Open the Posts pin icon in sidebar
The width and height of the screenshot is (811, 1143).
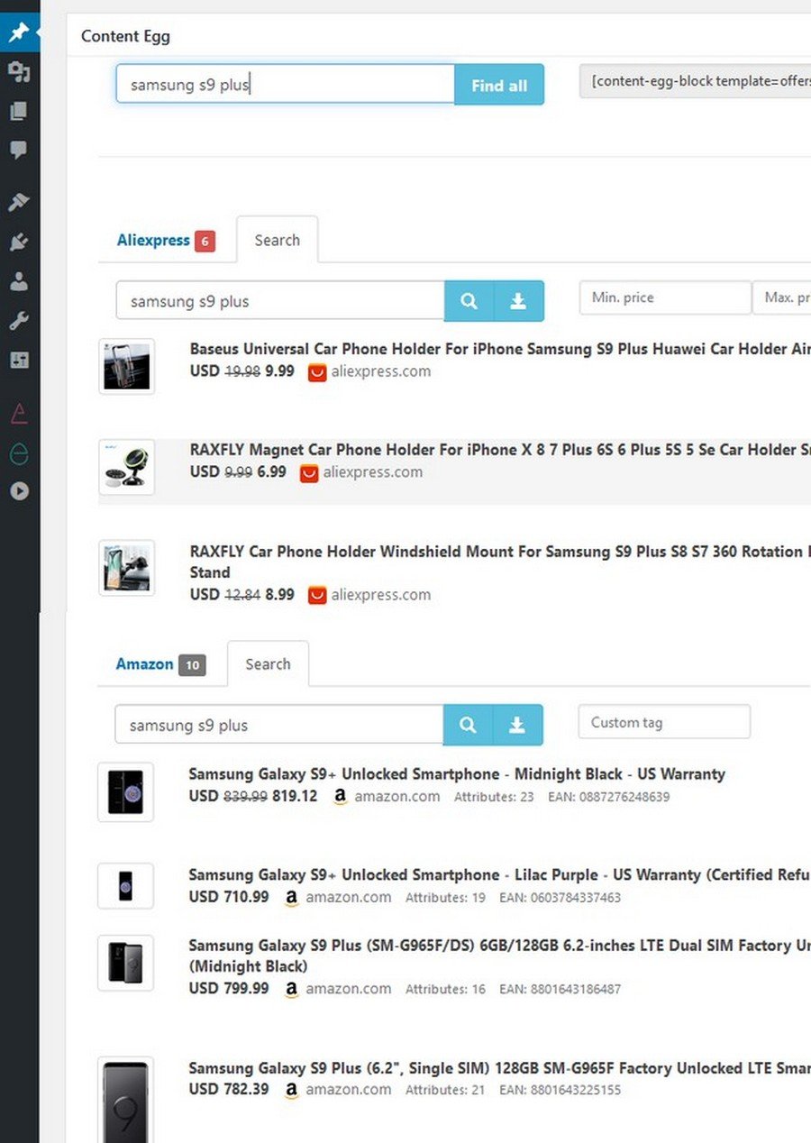pos(19,33)
